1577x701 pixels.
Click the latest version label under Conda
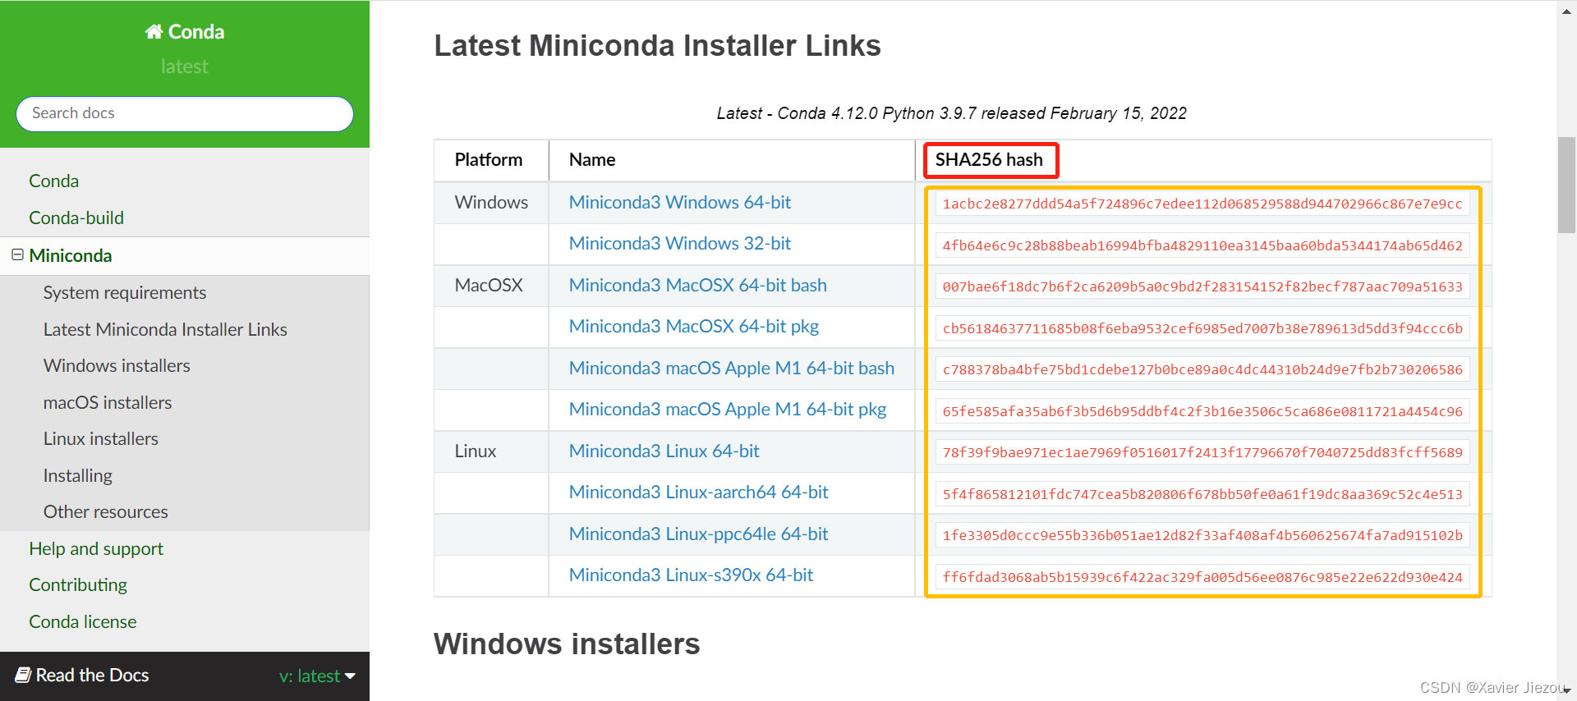pyautogui.click(x=185, y=66)
